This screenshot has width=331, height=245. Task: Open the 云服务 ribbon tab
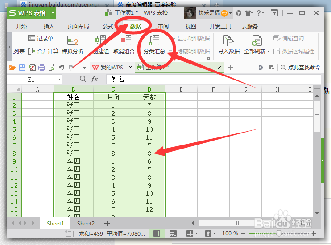(x=250, y=26)
